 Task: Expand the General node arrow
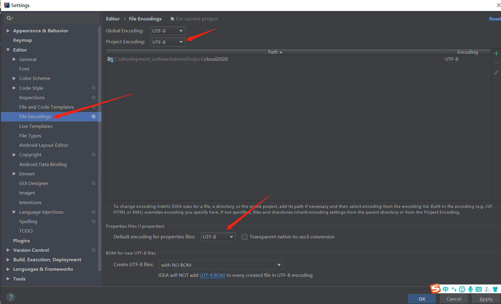pyautogui.click(x=14, y=60)
